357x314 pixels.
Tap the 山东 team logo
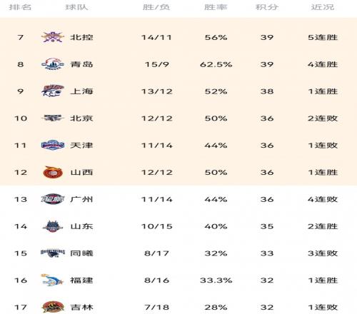coord(53,226)
